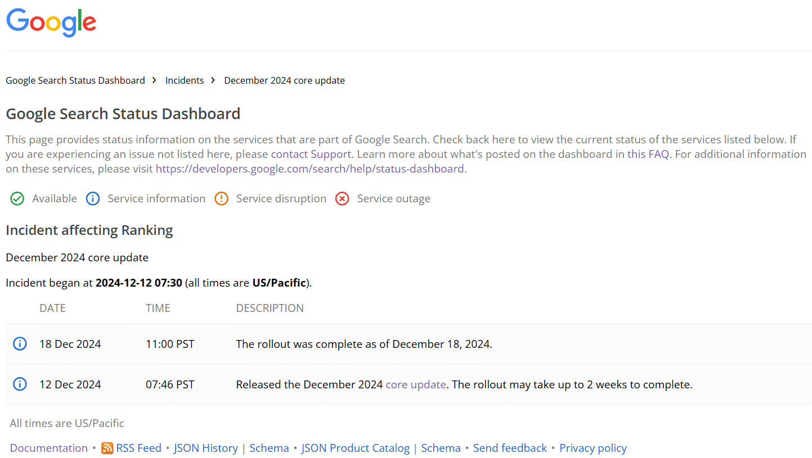Screen dimensions: 812x458
Task: Open the this FAQ link
Action: click(x=648, y=154)
